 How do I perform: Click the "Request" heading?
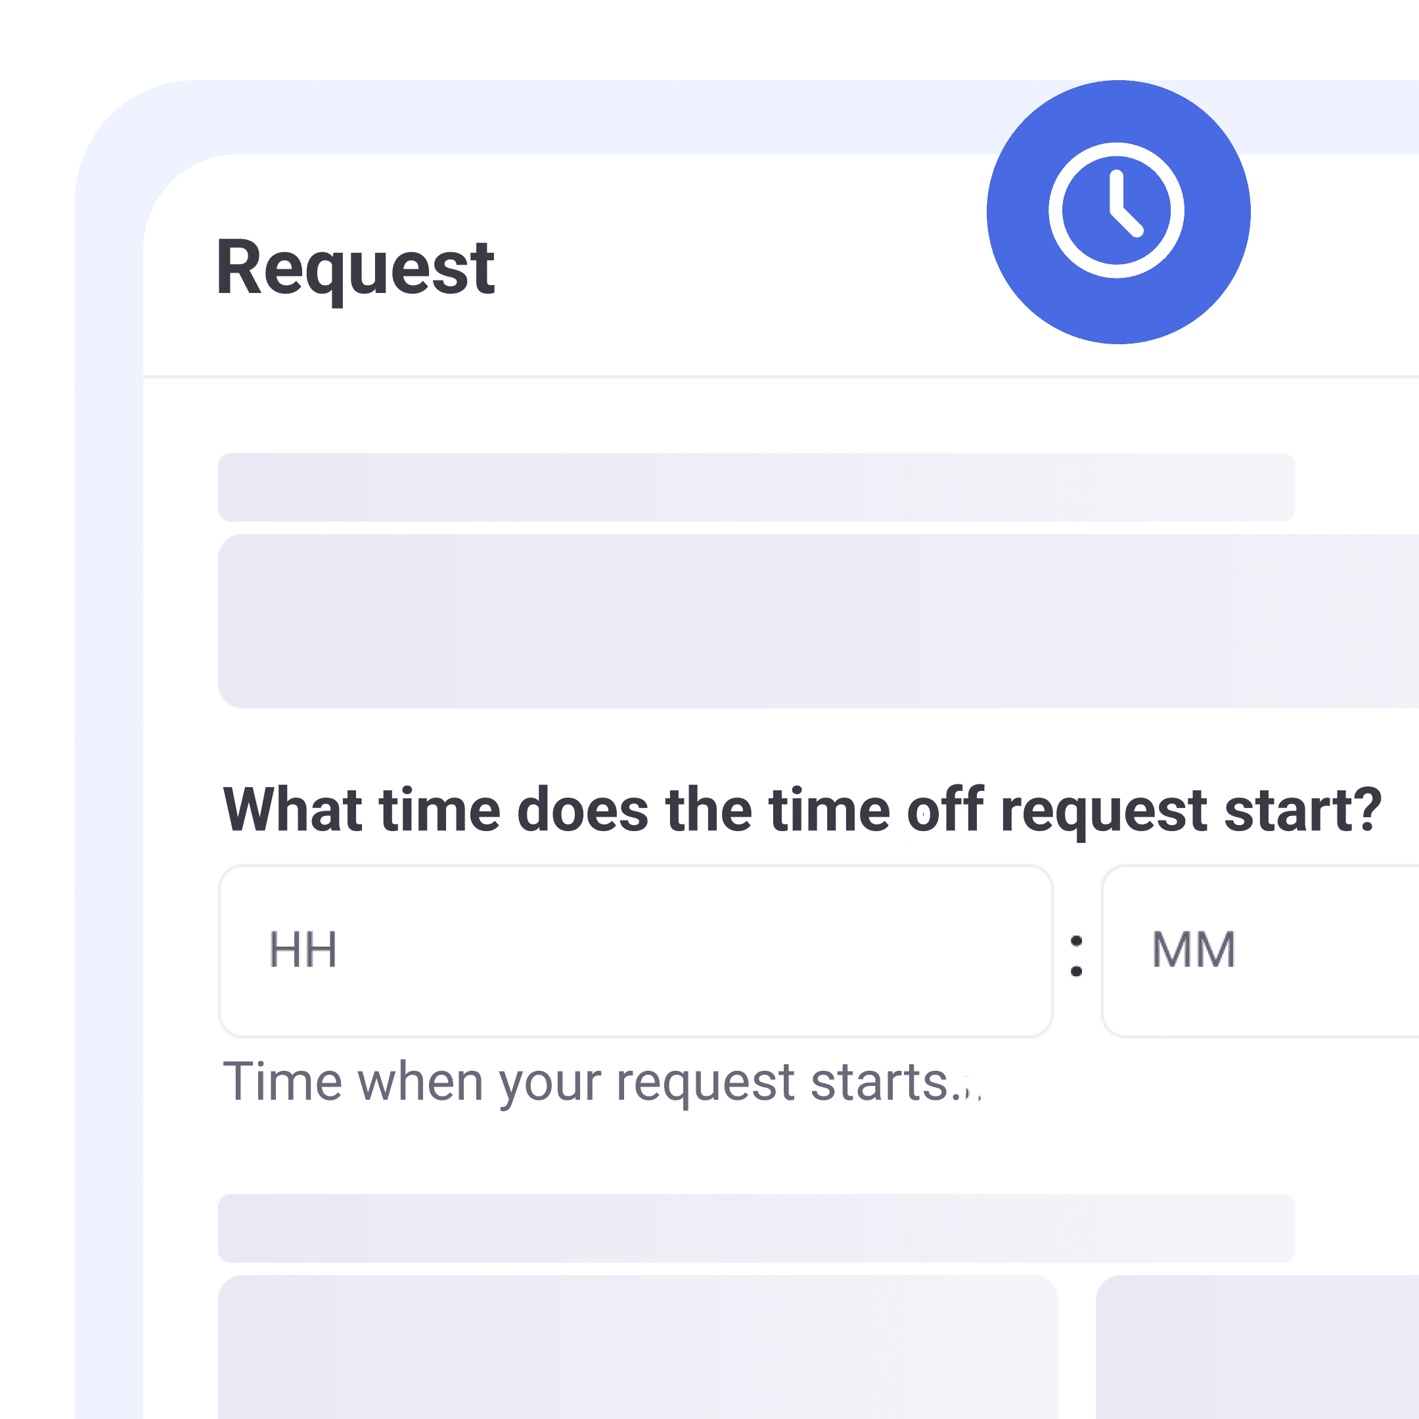[355, 269]
